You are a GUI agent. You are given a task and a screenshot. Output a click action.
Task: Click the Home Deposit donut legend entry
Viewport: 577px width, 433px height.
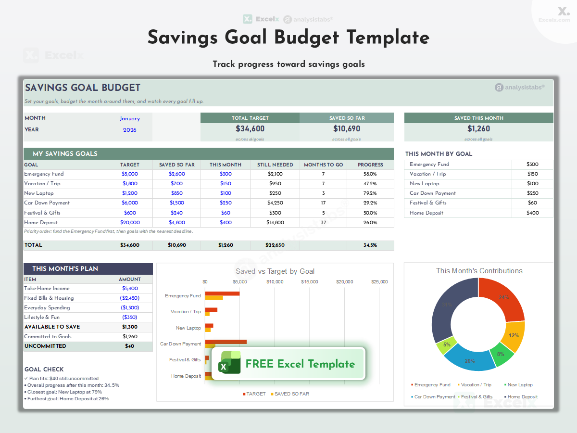521,397
